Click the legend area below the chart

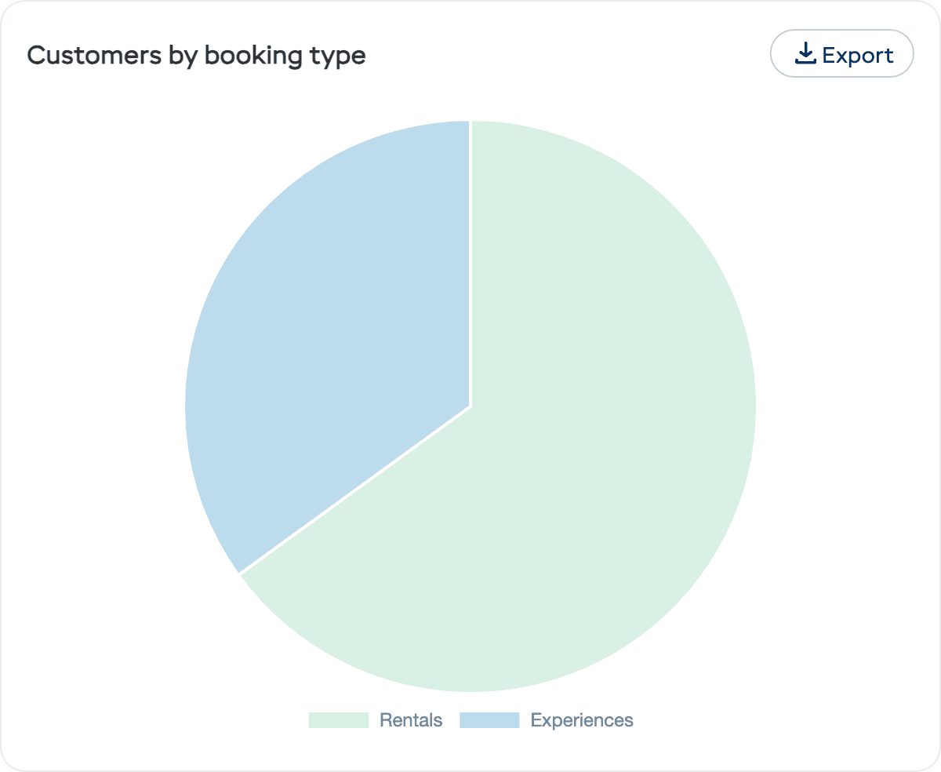pos(470,719)
